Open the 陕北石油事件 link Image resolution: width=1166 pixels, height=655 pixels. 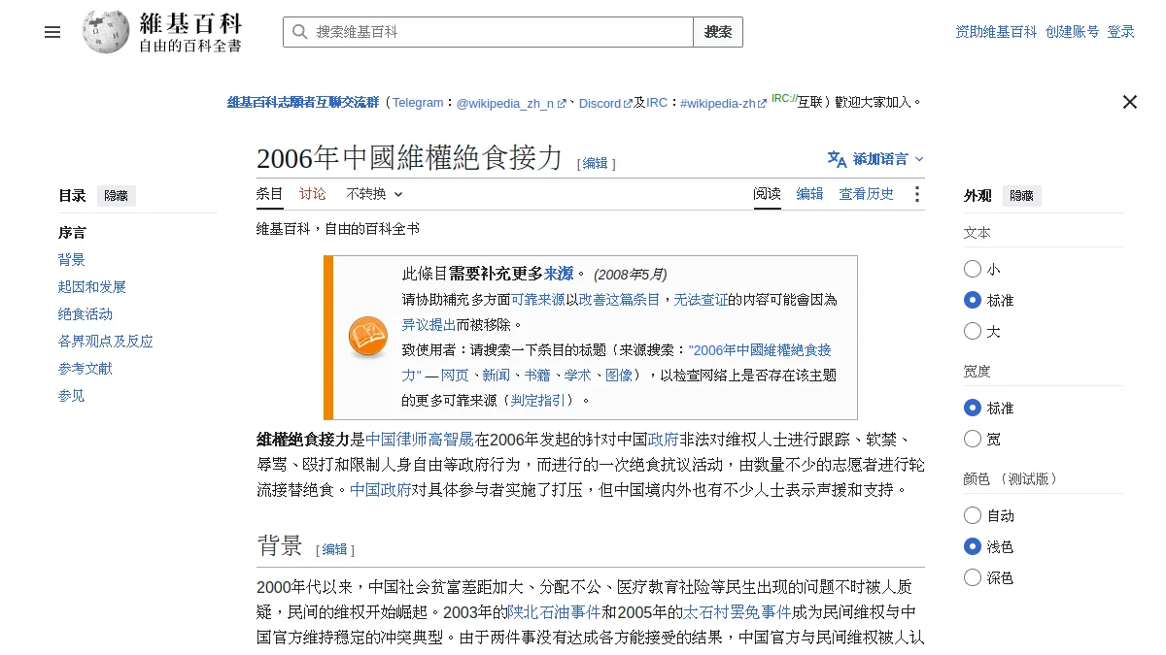point(554,612)
